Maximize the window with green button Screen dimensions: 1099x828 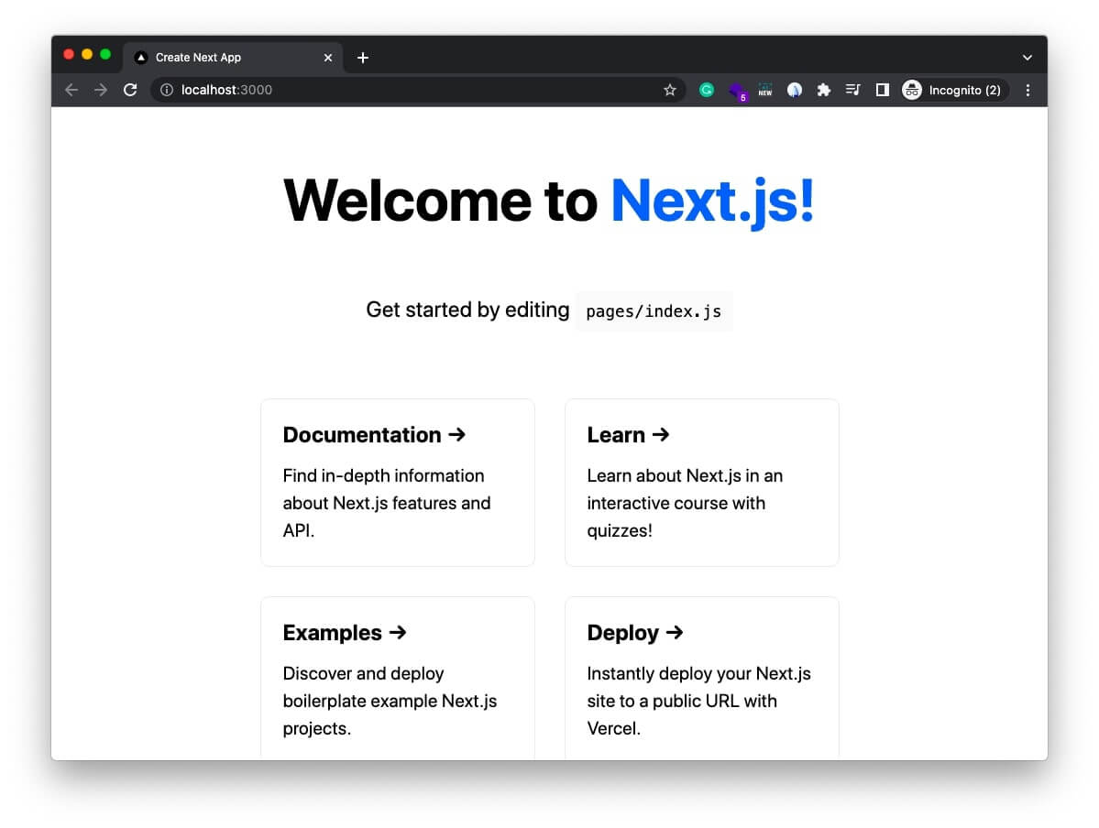point(105,54)
